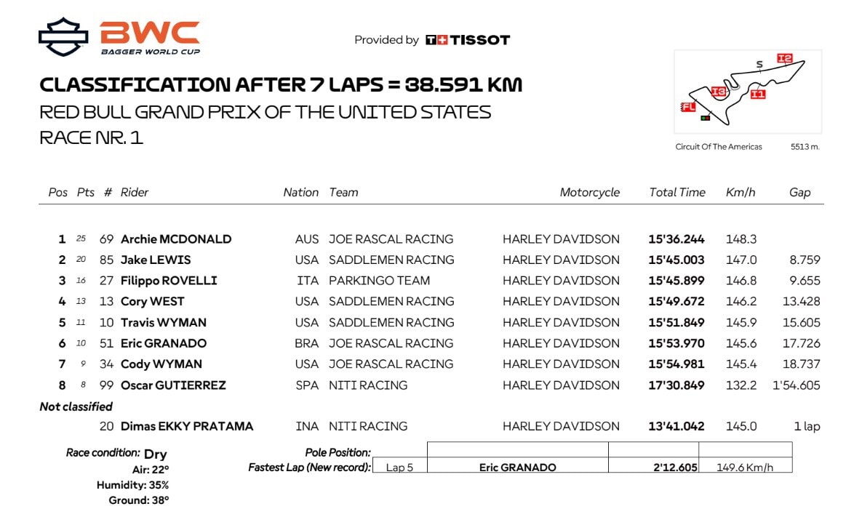Screen dimensions: 862x509
Task: Click the Circuit Of The Americas label
Action: point(719,147)
